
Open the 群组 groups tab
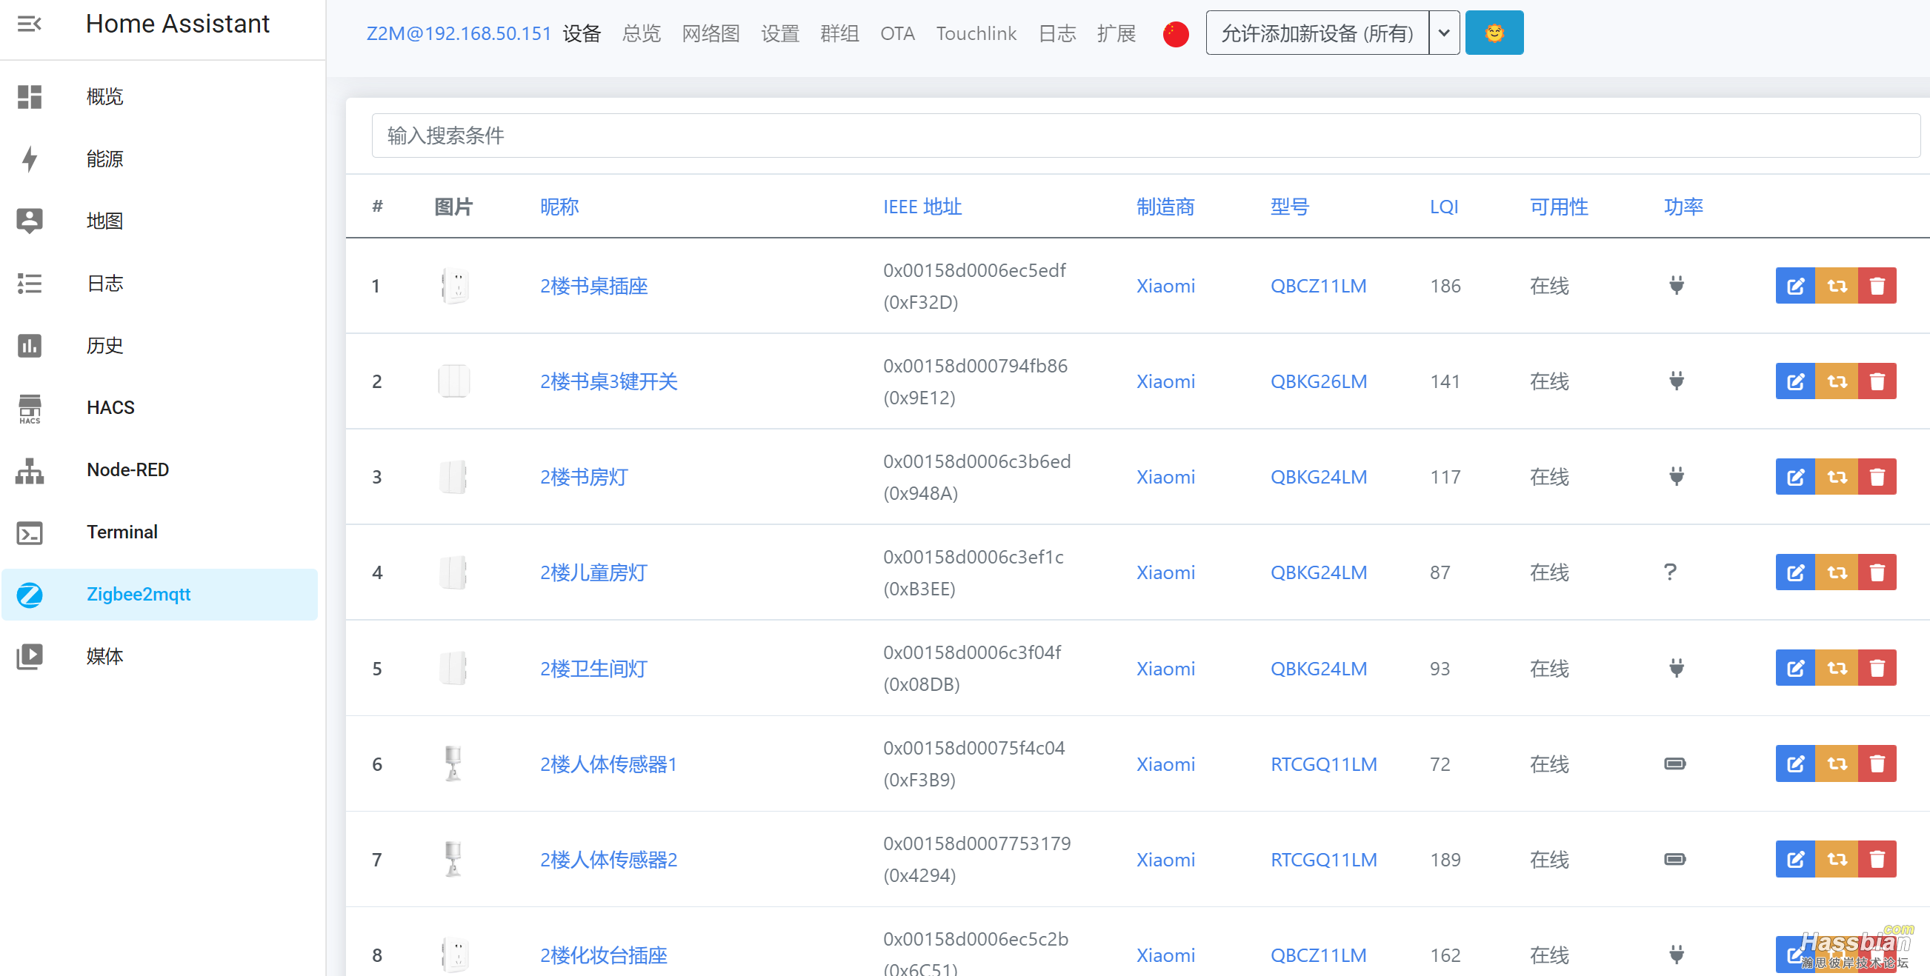pyautogui.click(x=839, y=34)
